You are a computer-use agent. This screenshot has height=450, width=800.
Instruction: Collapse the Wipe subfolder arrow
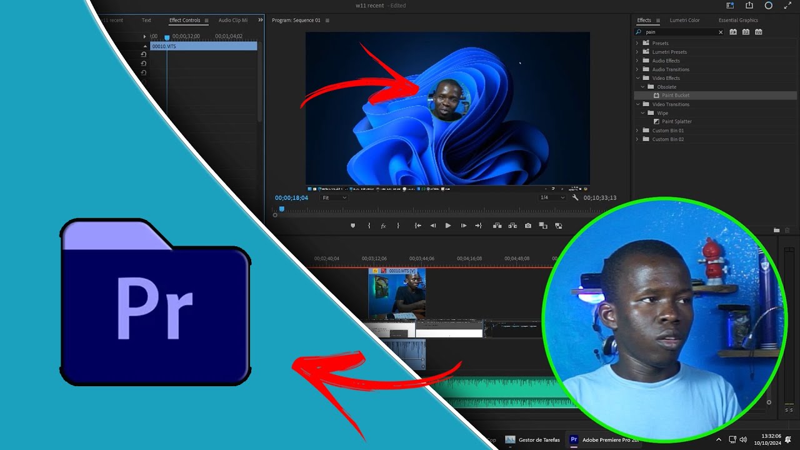click(x=642, y=113)
